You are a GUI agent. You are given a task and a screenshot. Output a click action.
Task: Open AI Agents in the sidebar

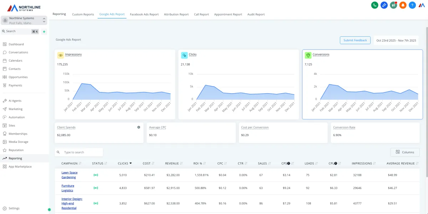15,101
